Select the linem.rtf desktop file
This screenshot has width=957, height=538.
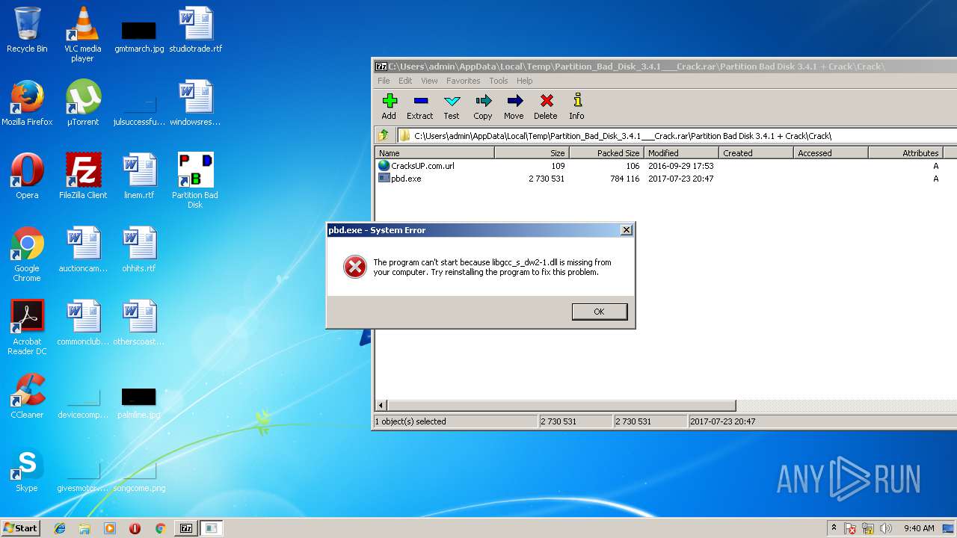(x=139, y=176)
